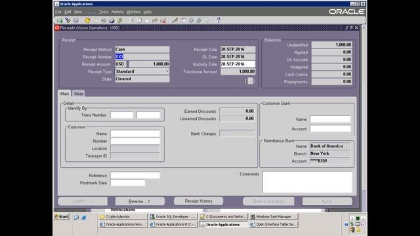
Task: Click the Internet Explorer quick launch icon
Action: point(84,218)
